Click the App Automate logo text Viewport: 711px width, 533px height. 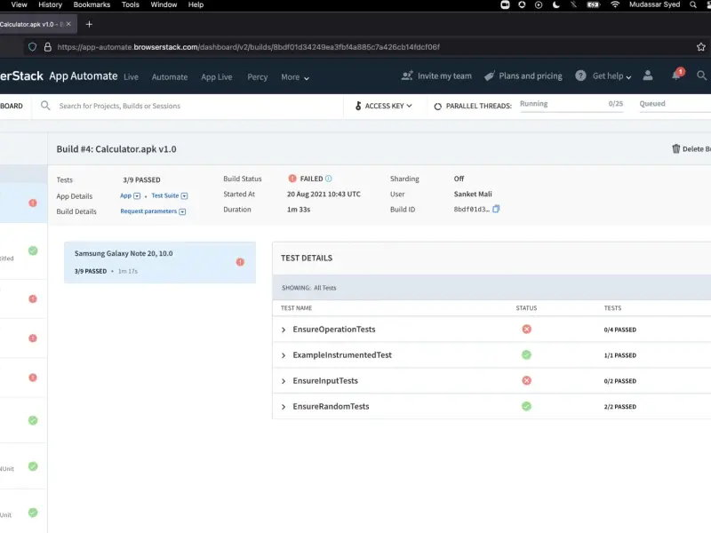(84, 76)
